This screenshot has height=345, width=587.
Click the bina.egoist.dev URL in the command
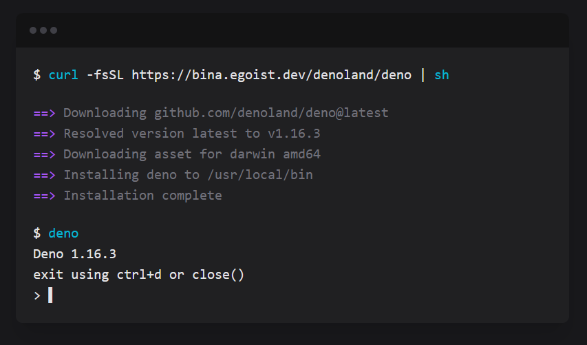coord(271,74)
